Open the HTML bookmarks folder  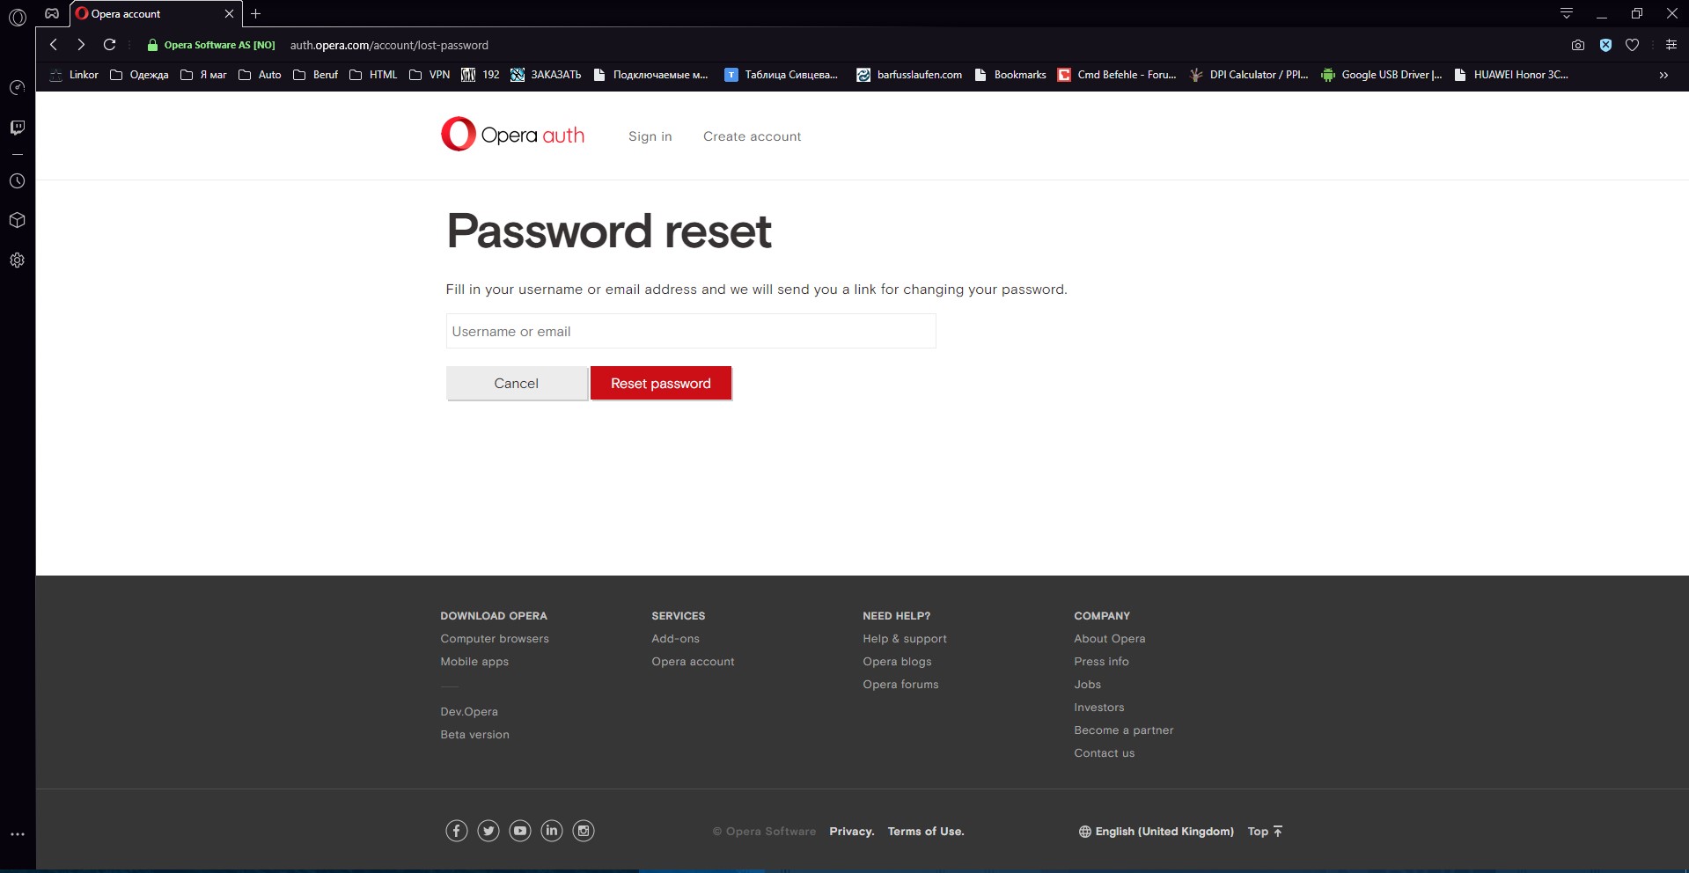tap(373, 75)
